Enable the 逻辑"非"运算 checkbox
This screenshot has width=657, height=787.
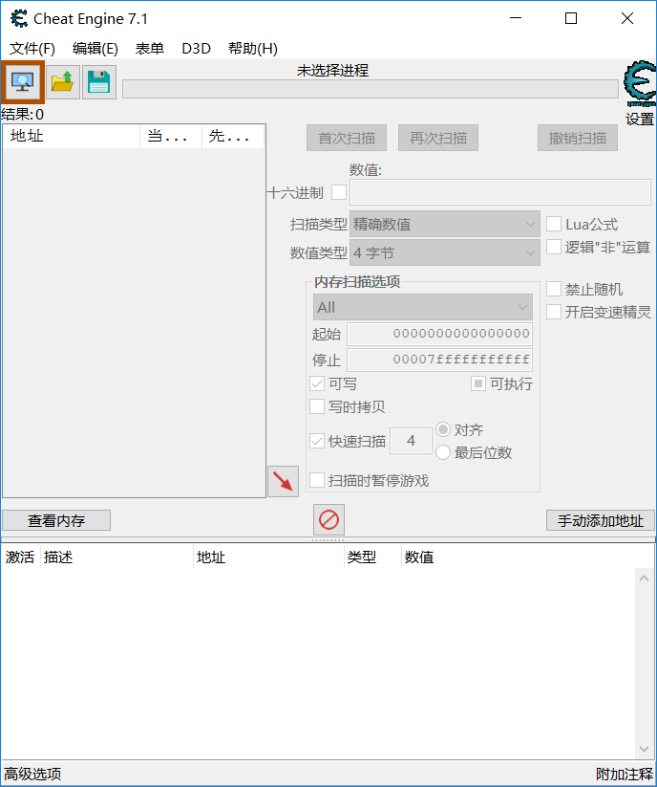pos(554,247)
